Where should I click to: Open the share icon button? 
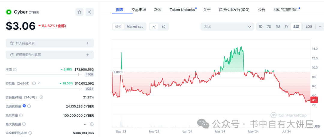[x=90, y=12]
